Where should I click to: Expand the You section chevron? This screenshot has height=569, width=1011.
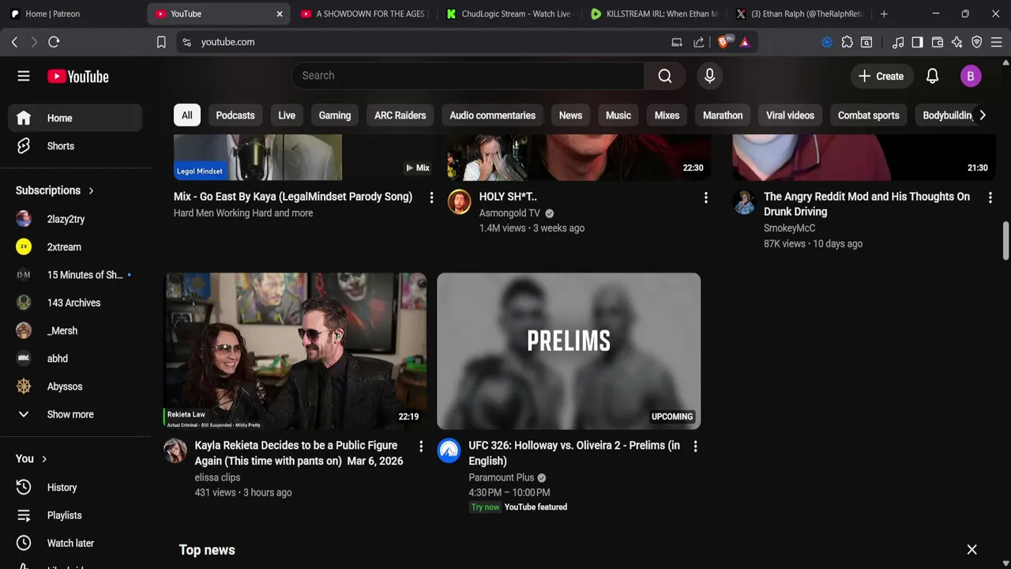pyautogui.click(x=44, y=459)
